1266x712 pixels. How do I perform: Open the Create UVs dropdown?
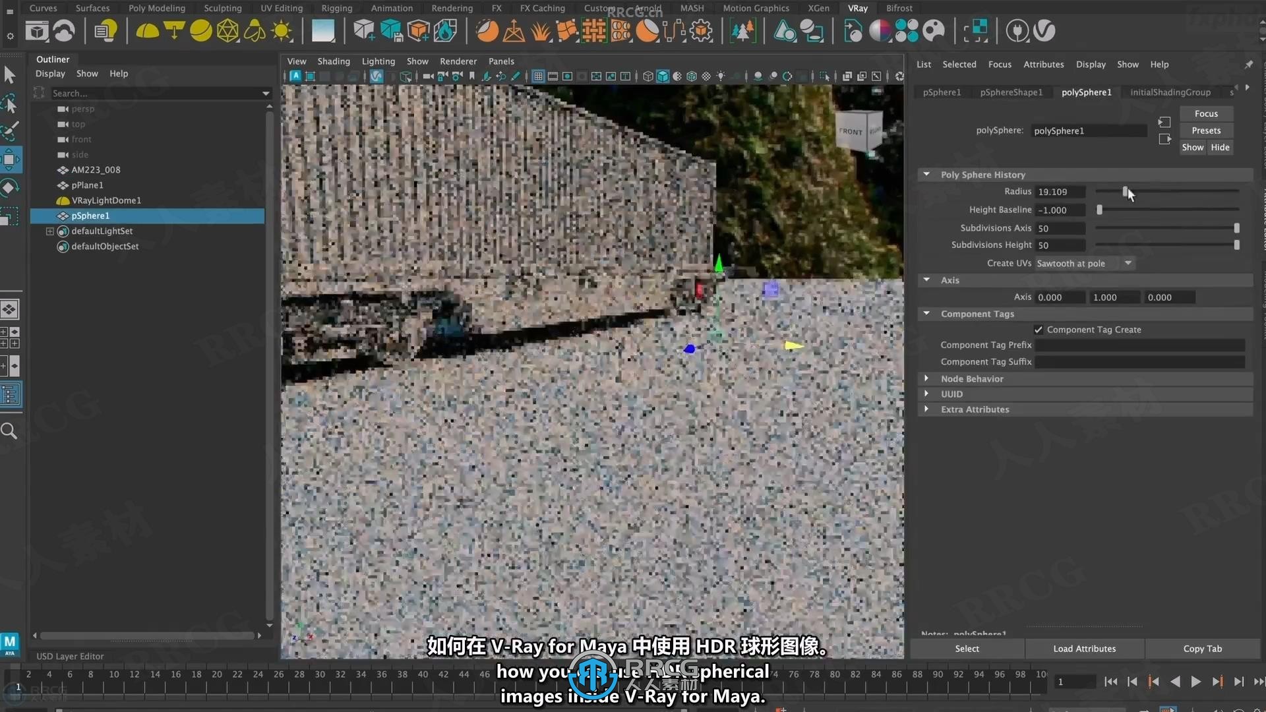[x=1085, y=263]
